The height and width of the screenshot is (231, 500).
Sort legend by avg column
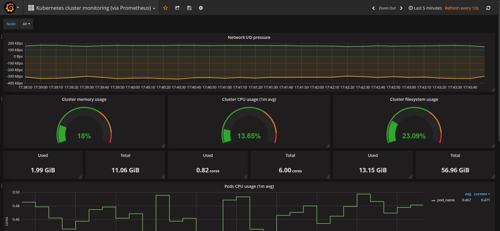[x=468, y=194]
